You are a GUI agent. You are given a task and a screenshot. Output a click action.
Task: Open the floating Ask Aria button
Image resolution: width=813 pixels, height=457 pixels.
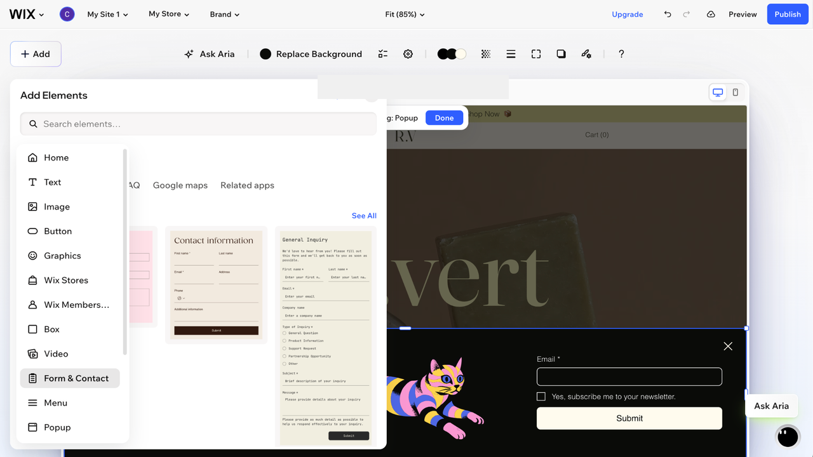[x=771, y=406]
